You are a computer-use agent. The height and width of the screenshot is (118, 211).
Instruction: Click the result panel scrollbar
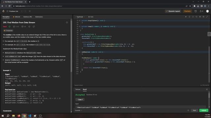click(x=209, y=95)
